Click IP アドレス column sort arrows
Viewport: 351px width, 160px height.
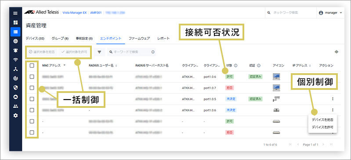310,66
